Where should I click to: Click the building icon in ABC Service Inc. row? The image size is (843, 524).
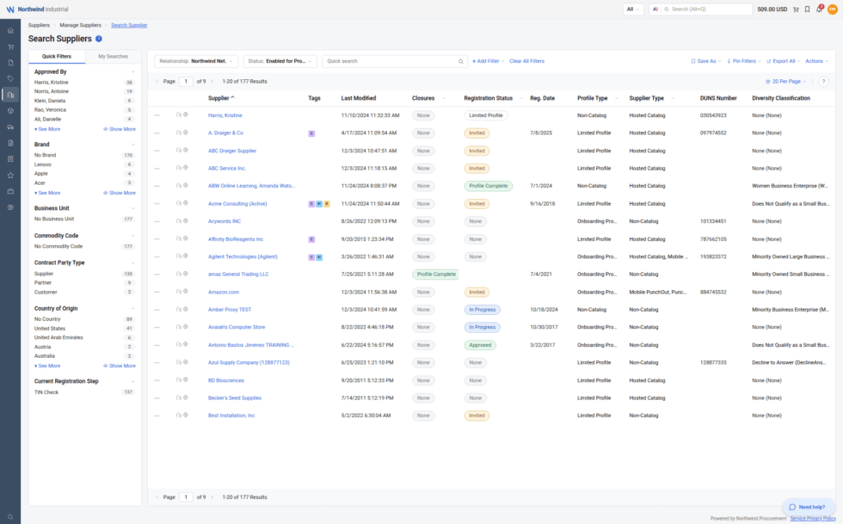click(x=179, y=168)
